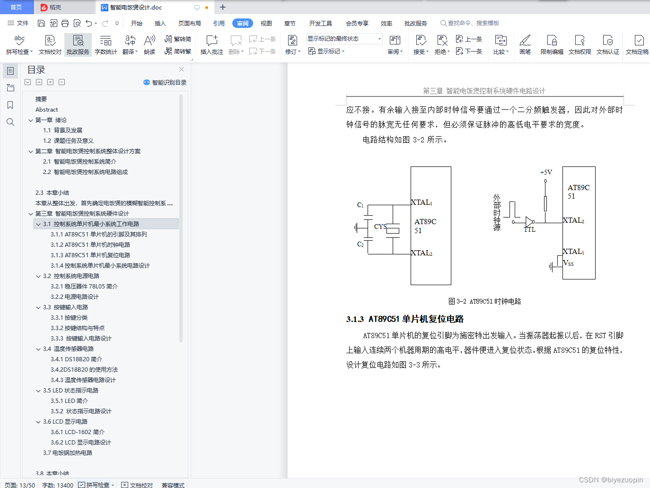The image size is (650, 488).
Task: Open the 文件 menu
Action: tap(18, 23)
